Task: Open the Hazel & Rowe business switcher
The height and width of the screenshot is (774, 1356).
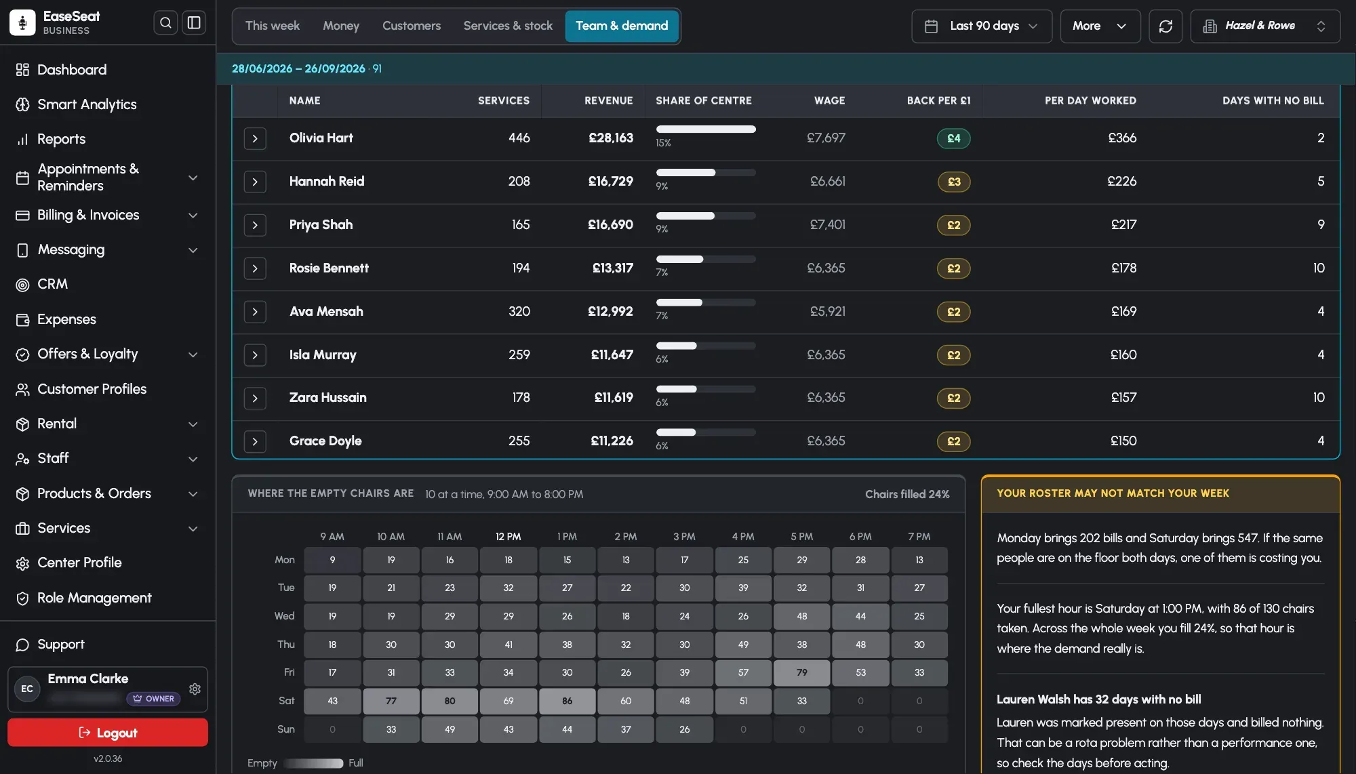Action: [1264, 26]
